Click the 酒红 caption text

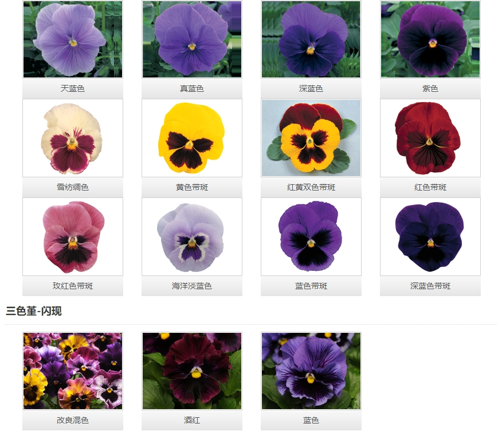point(192,420)
